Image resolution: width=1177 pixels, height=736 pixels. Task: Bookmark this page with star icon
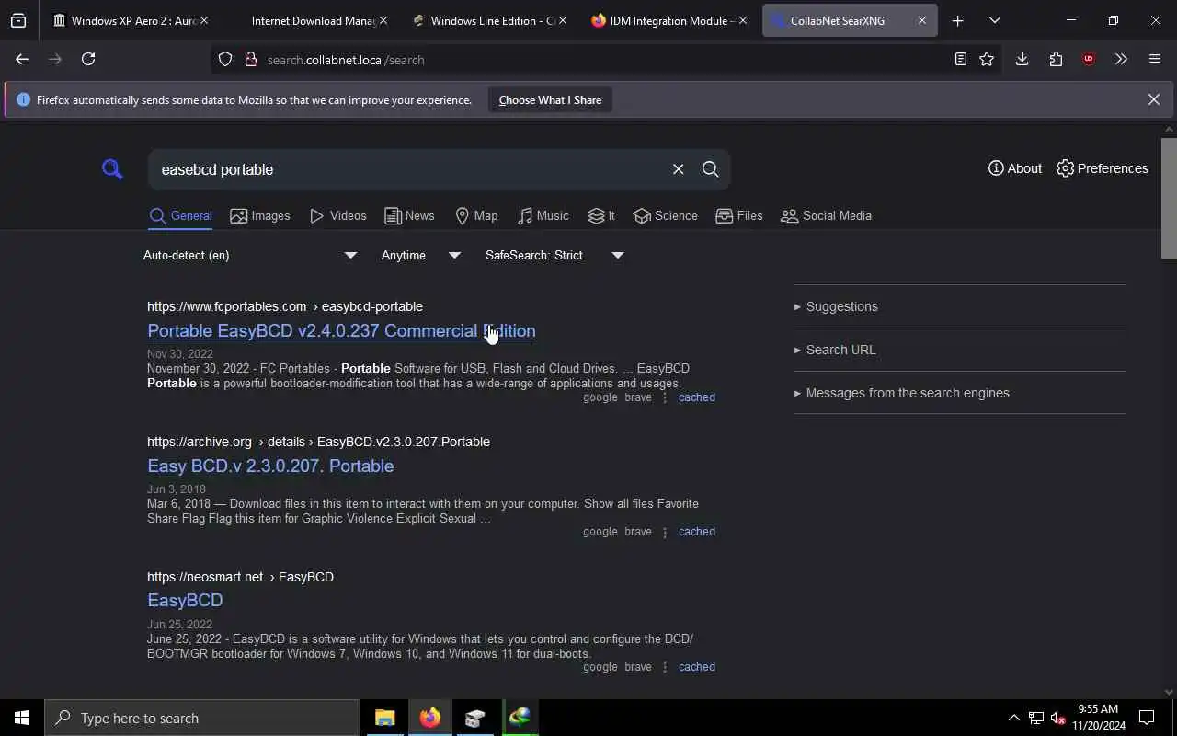click(x=987, y=59)
